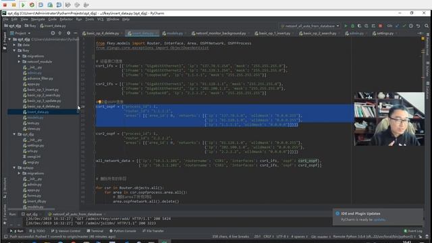Expand the fkey migrations folder

coord(19,56)
